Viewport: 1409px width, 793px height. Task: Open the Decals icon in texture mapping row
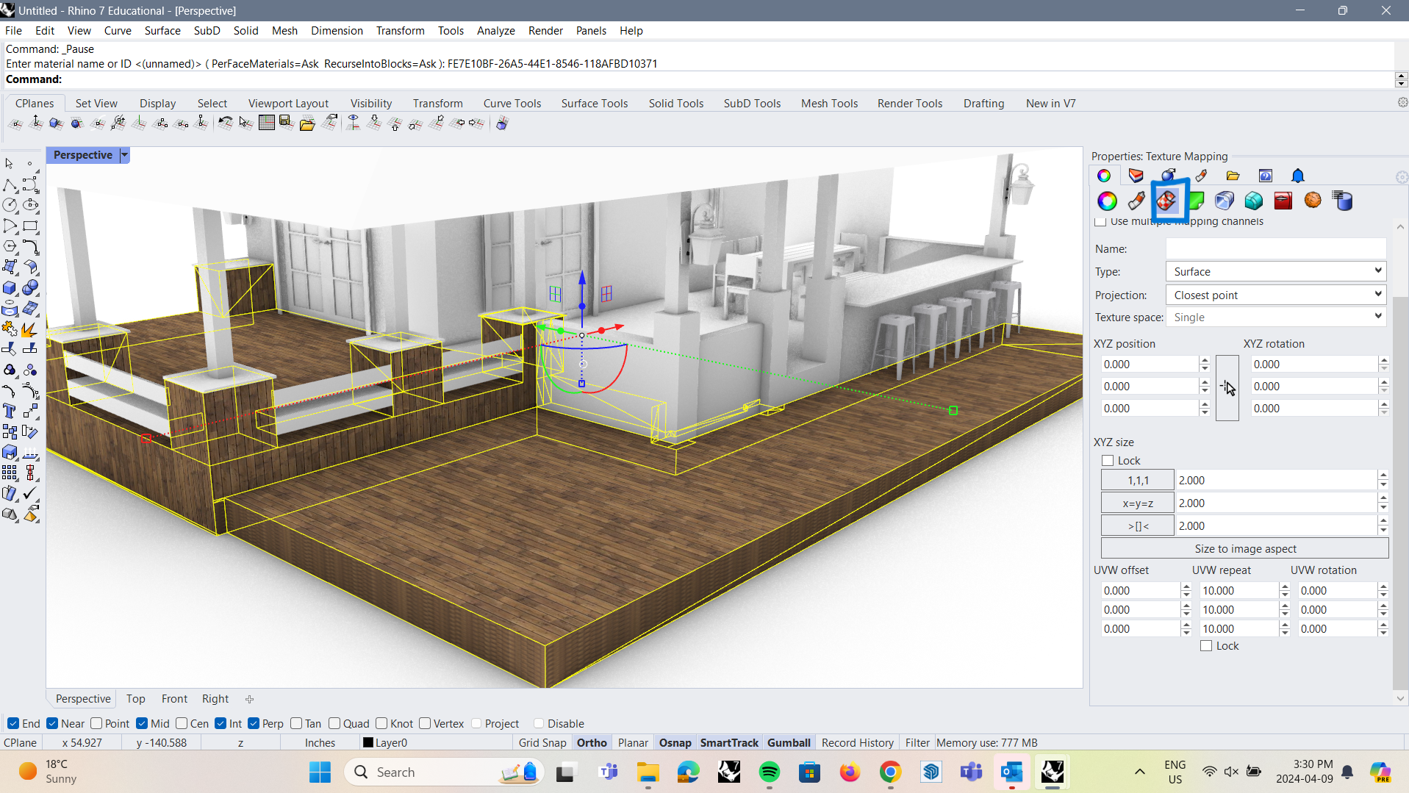tap(1197, 201)
